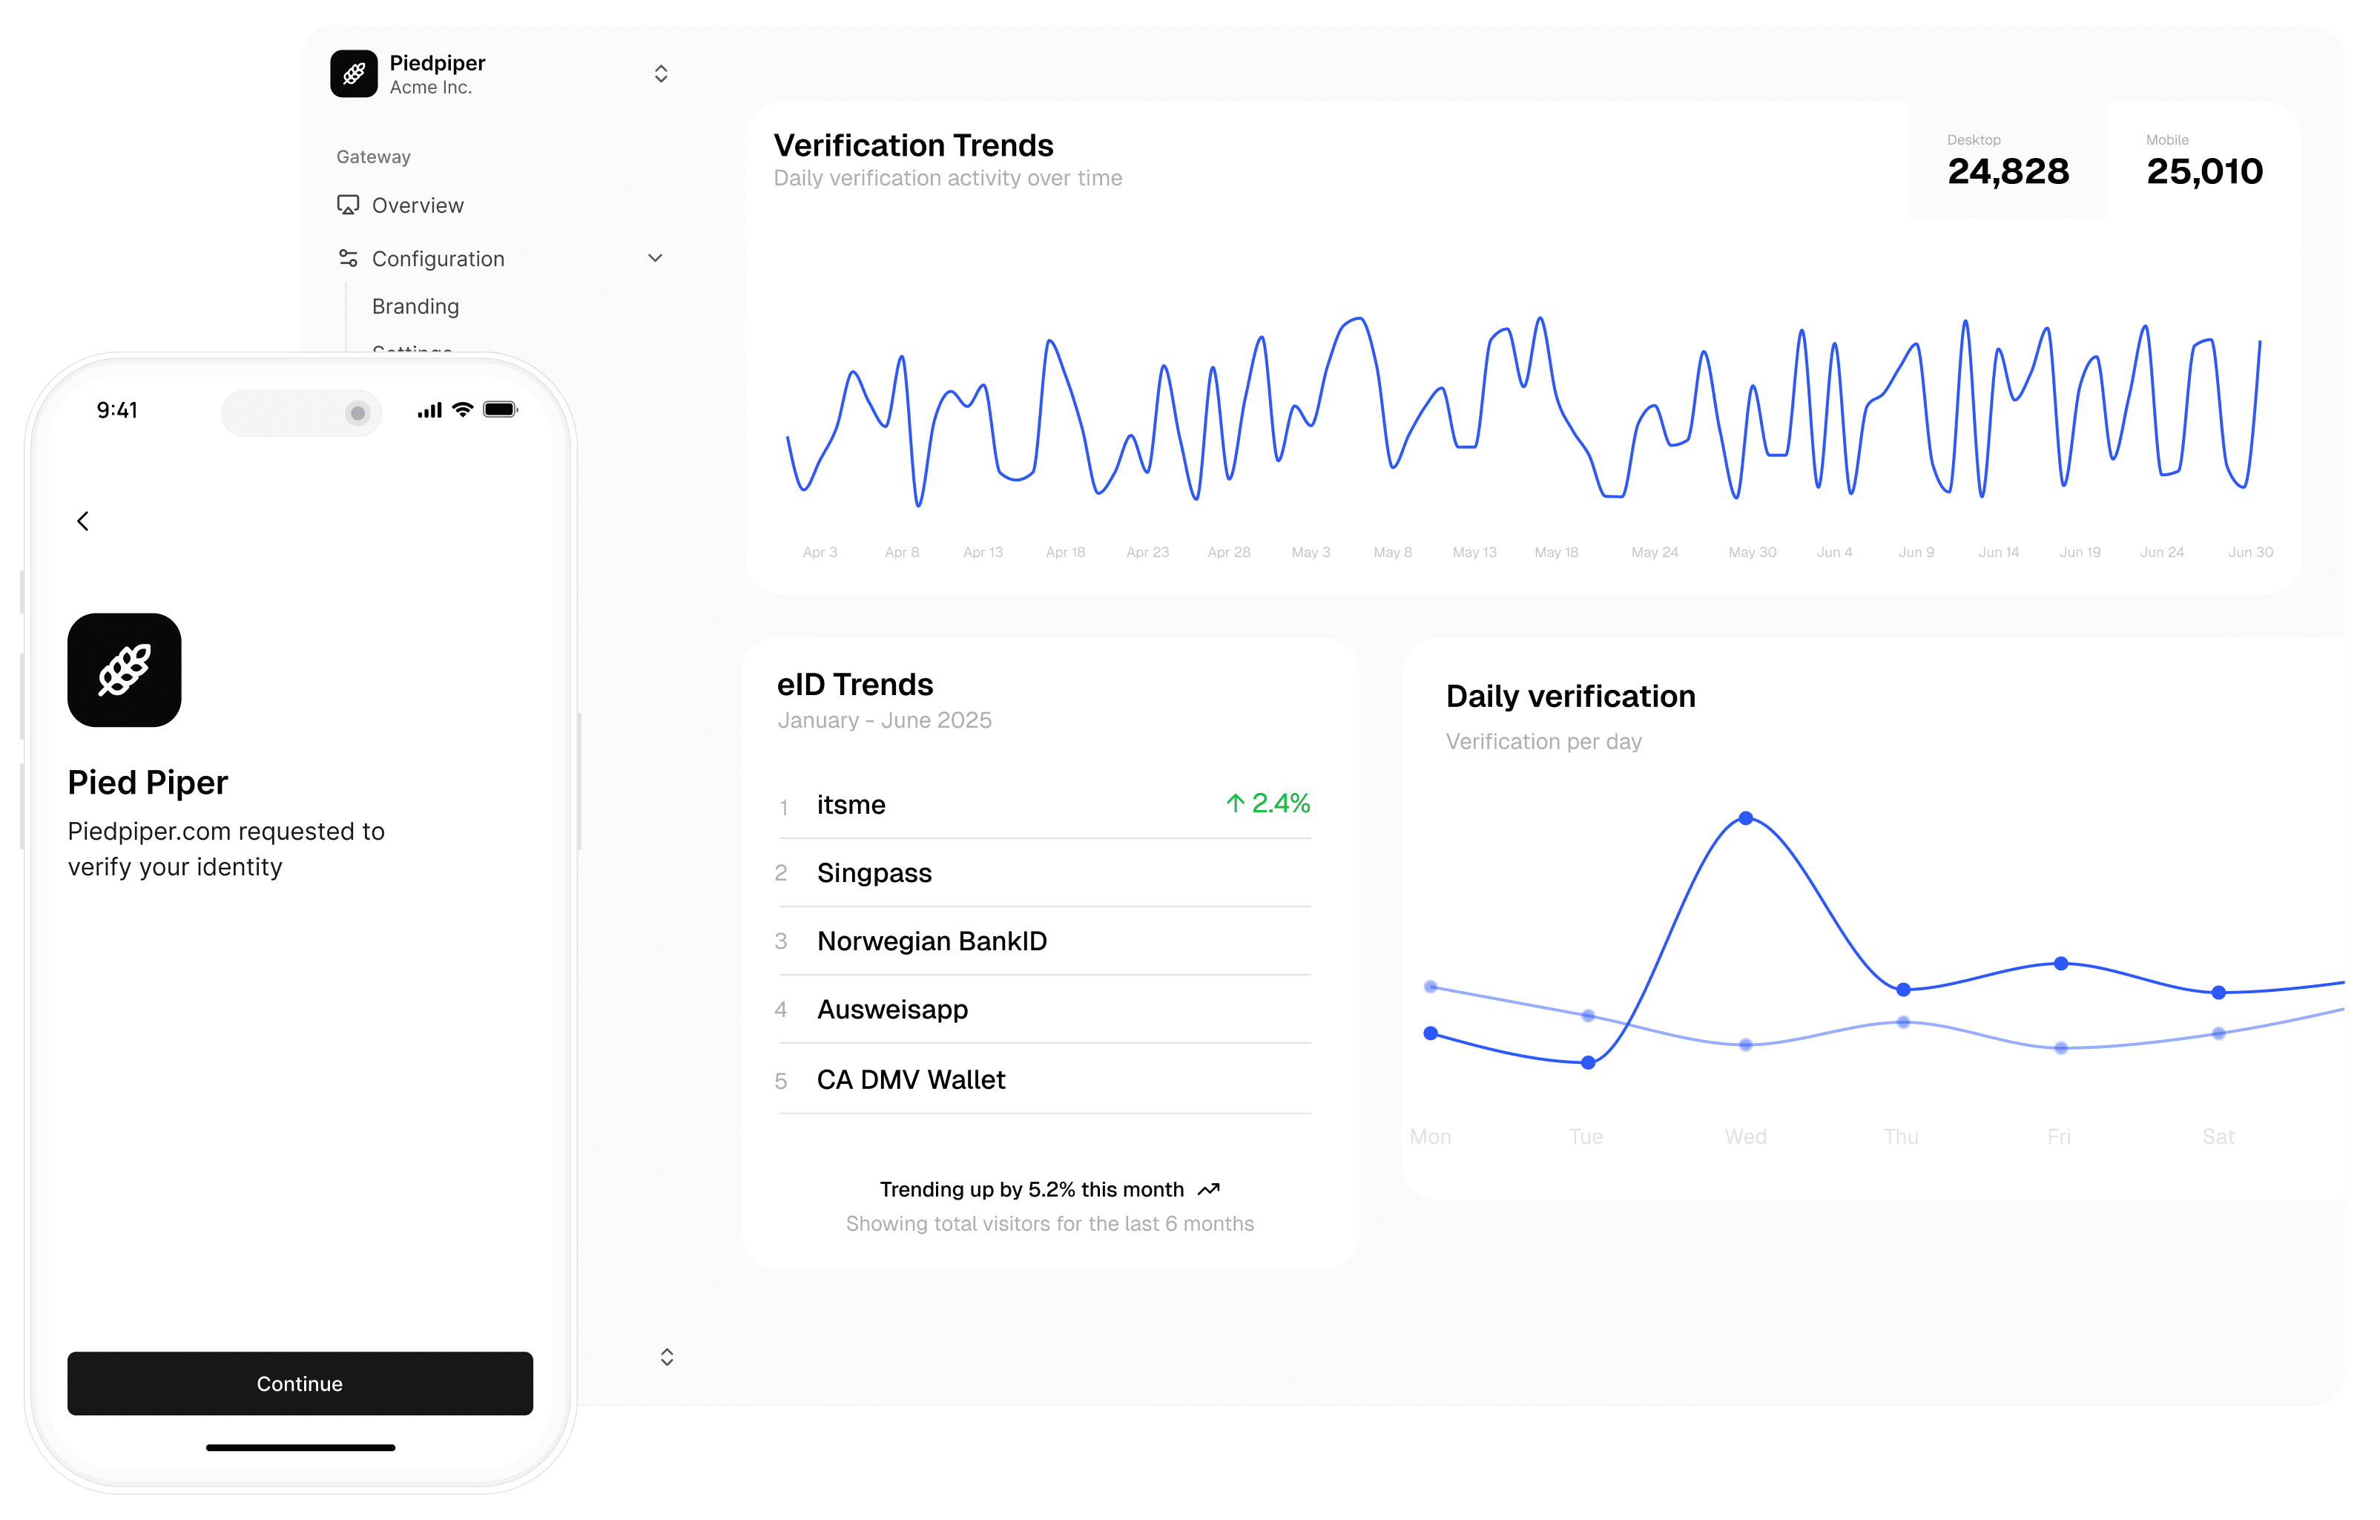Image resolution: width=2380 pixels, height=1520 pixels.
Task: Click the Configuration sliders icon
Action: (x=348, y=258)
